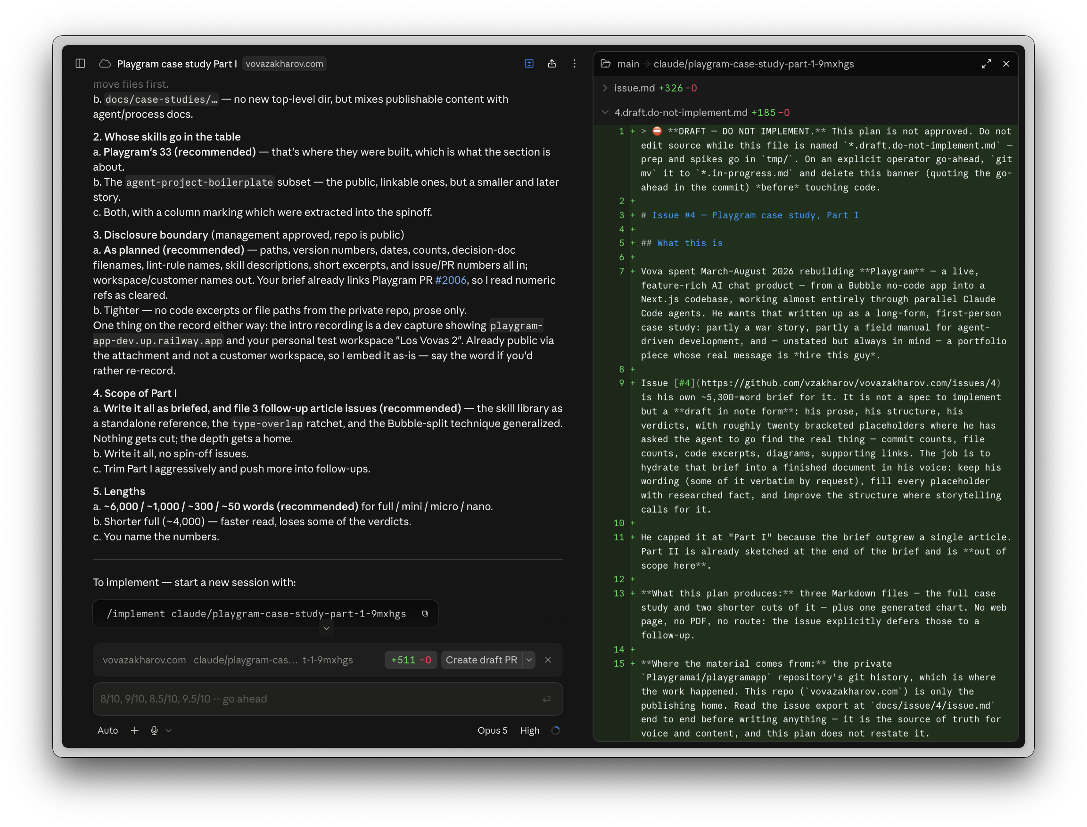The width and height of the screenshot is (1087, 827).
Task: Expand the issue.md file diff
Action: [x=605, y=88]
